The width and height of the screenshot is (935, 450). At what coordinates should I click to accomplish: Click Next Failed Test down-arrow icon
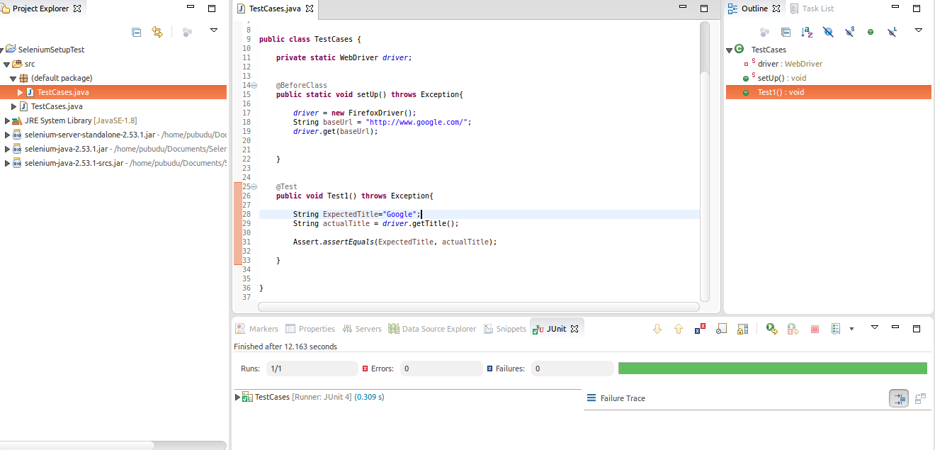pos(657,329)
